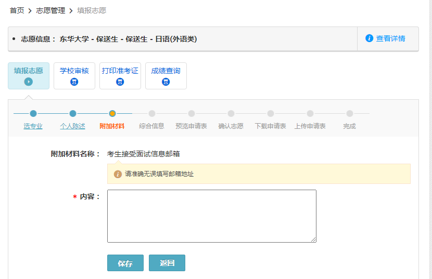Click the 保存 button
The width and height of the screenshot is (432, 279).
125,263
